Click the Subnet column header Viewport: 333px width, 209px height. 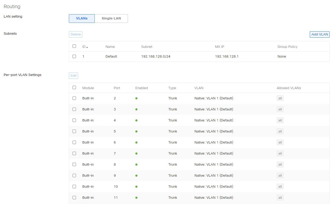[x=147, y=47]
